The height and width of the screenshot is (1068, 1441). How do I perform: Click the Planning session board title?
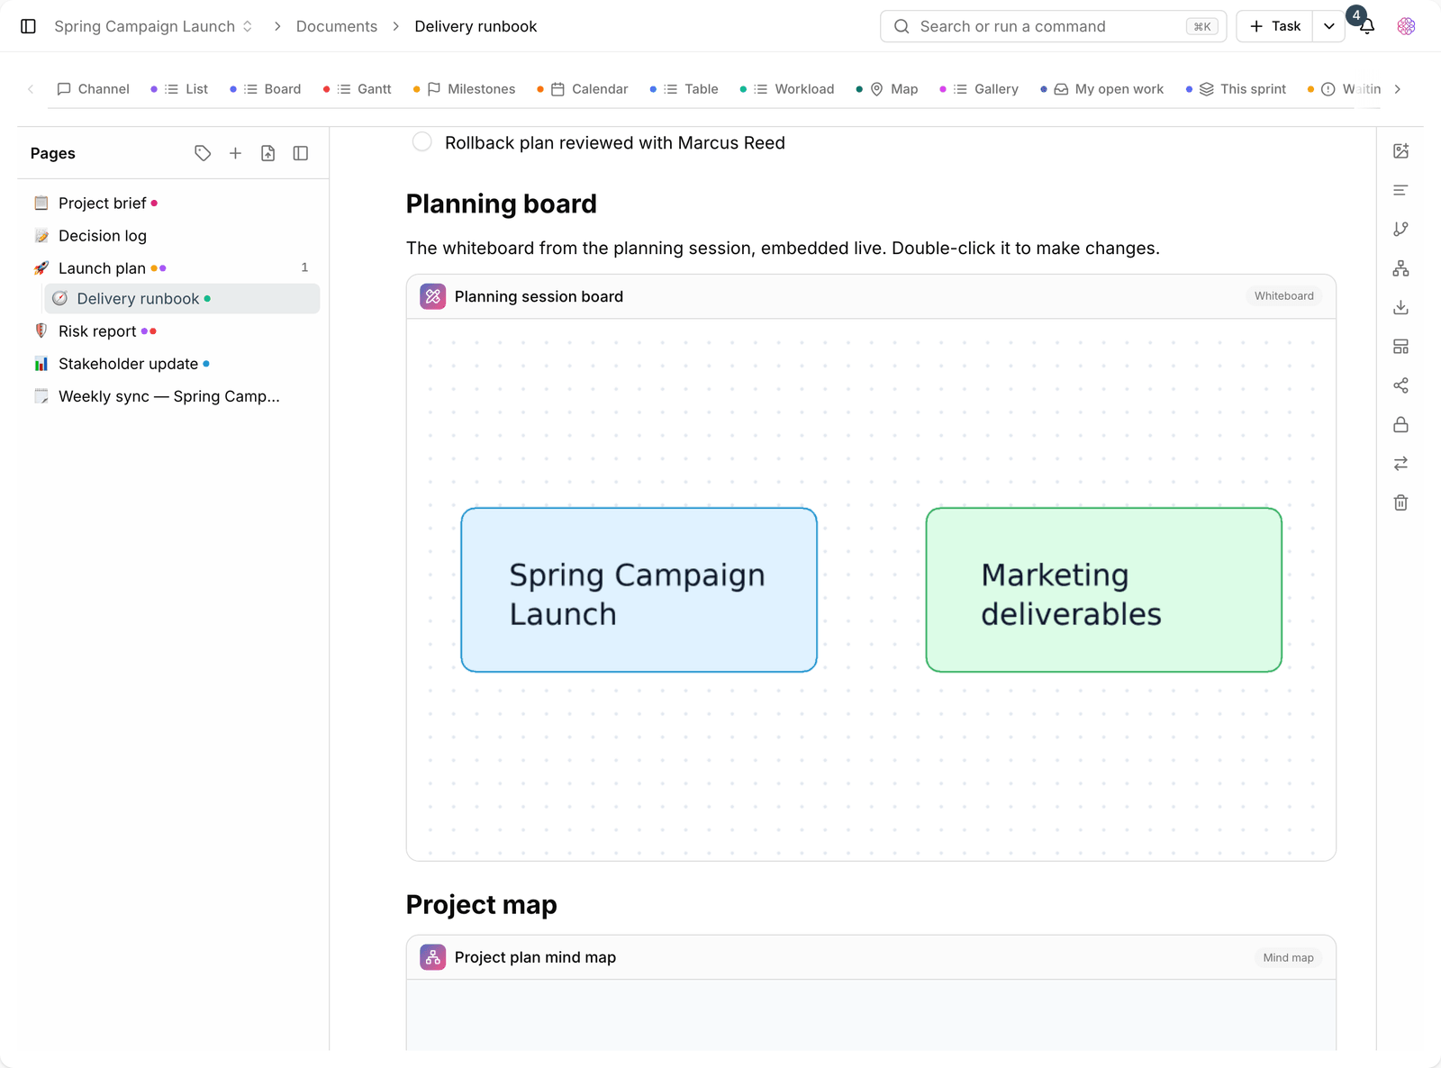tap(539, 296)
